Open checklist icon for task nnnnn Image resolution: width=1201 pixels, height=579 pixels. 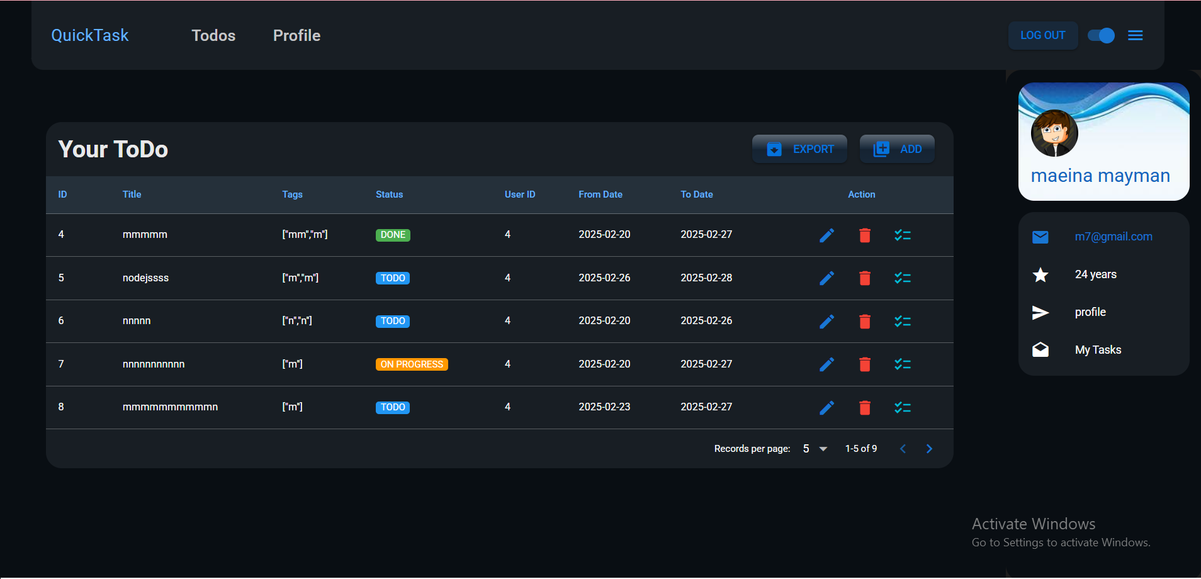pos(903,322)
